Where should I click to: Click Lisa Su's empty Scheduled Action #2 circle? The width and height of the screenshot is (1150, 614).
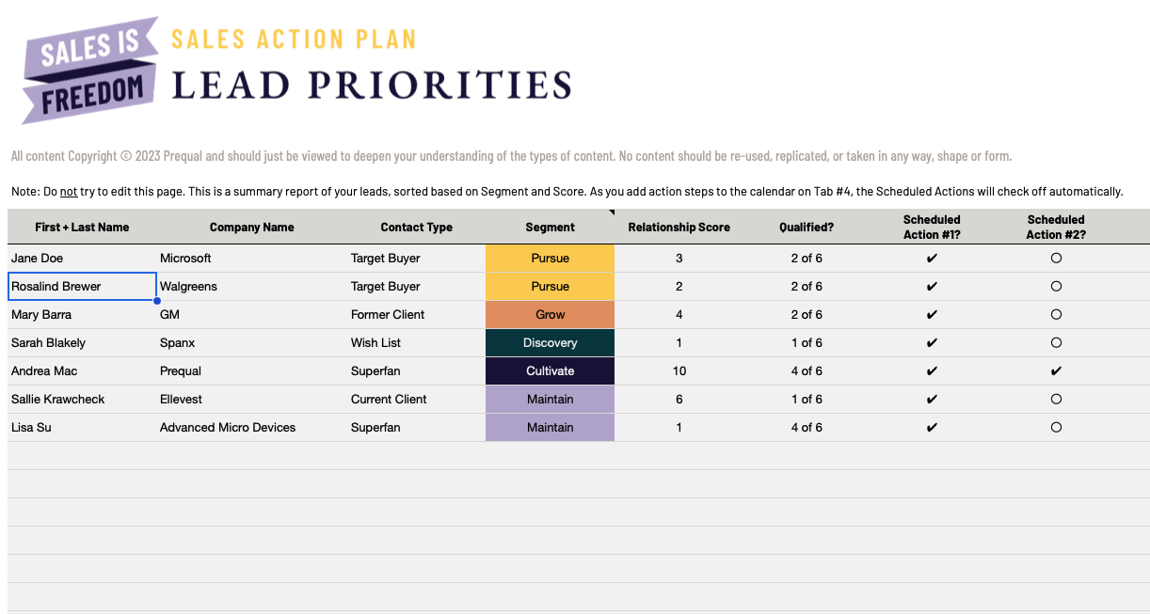click(1056, 427)
